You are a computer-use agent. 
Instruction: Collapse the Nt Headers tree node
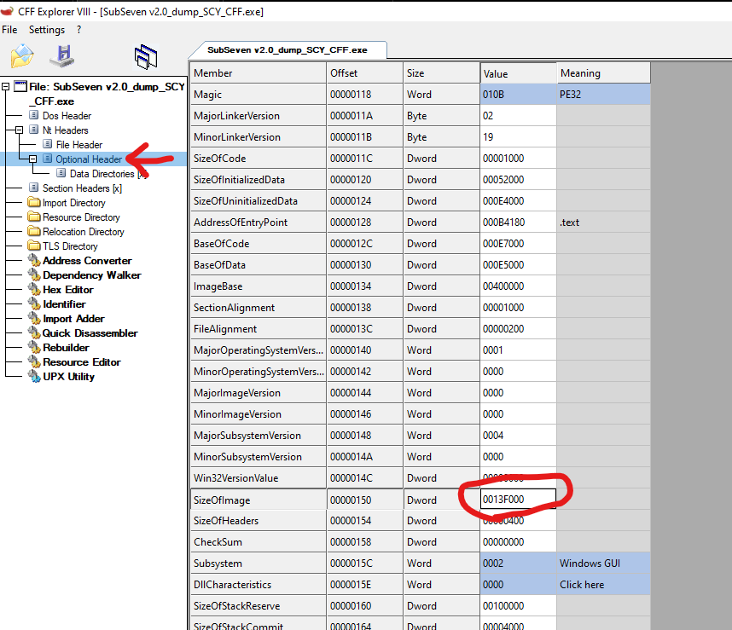20,130
